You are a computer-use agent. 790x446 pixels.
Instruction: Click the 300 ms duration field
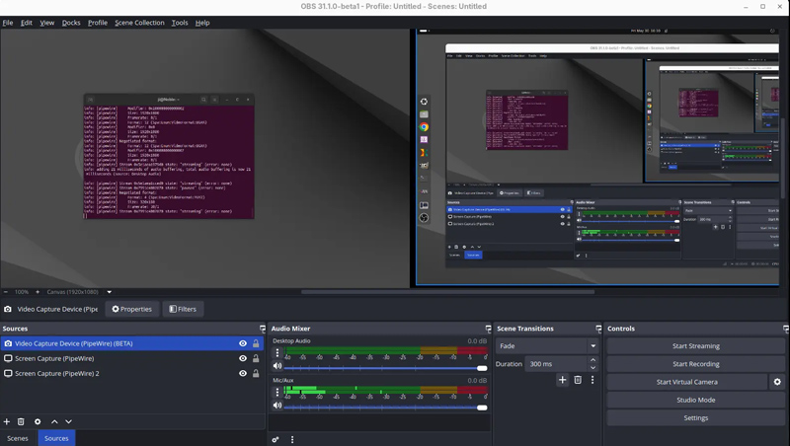(556, 364)
